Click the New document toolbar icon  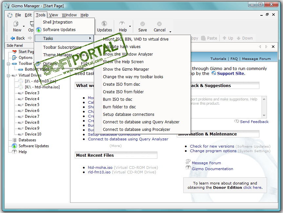(x=16, y=24)
